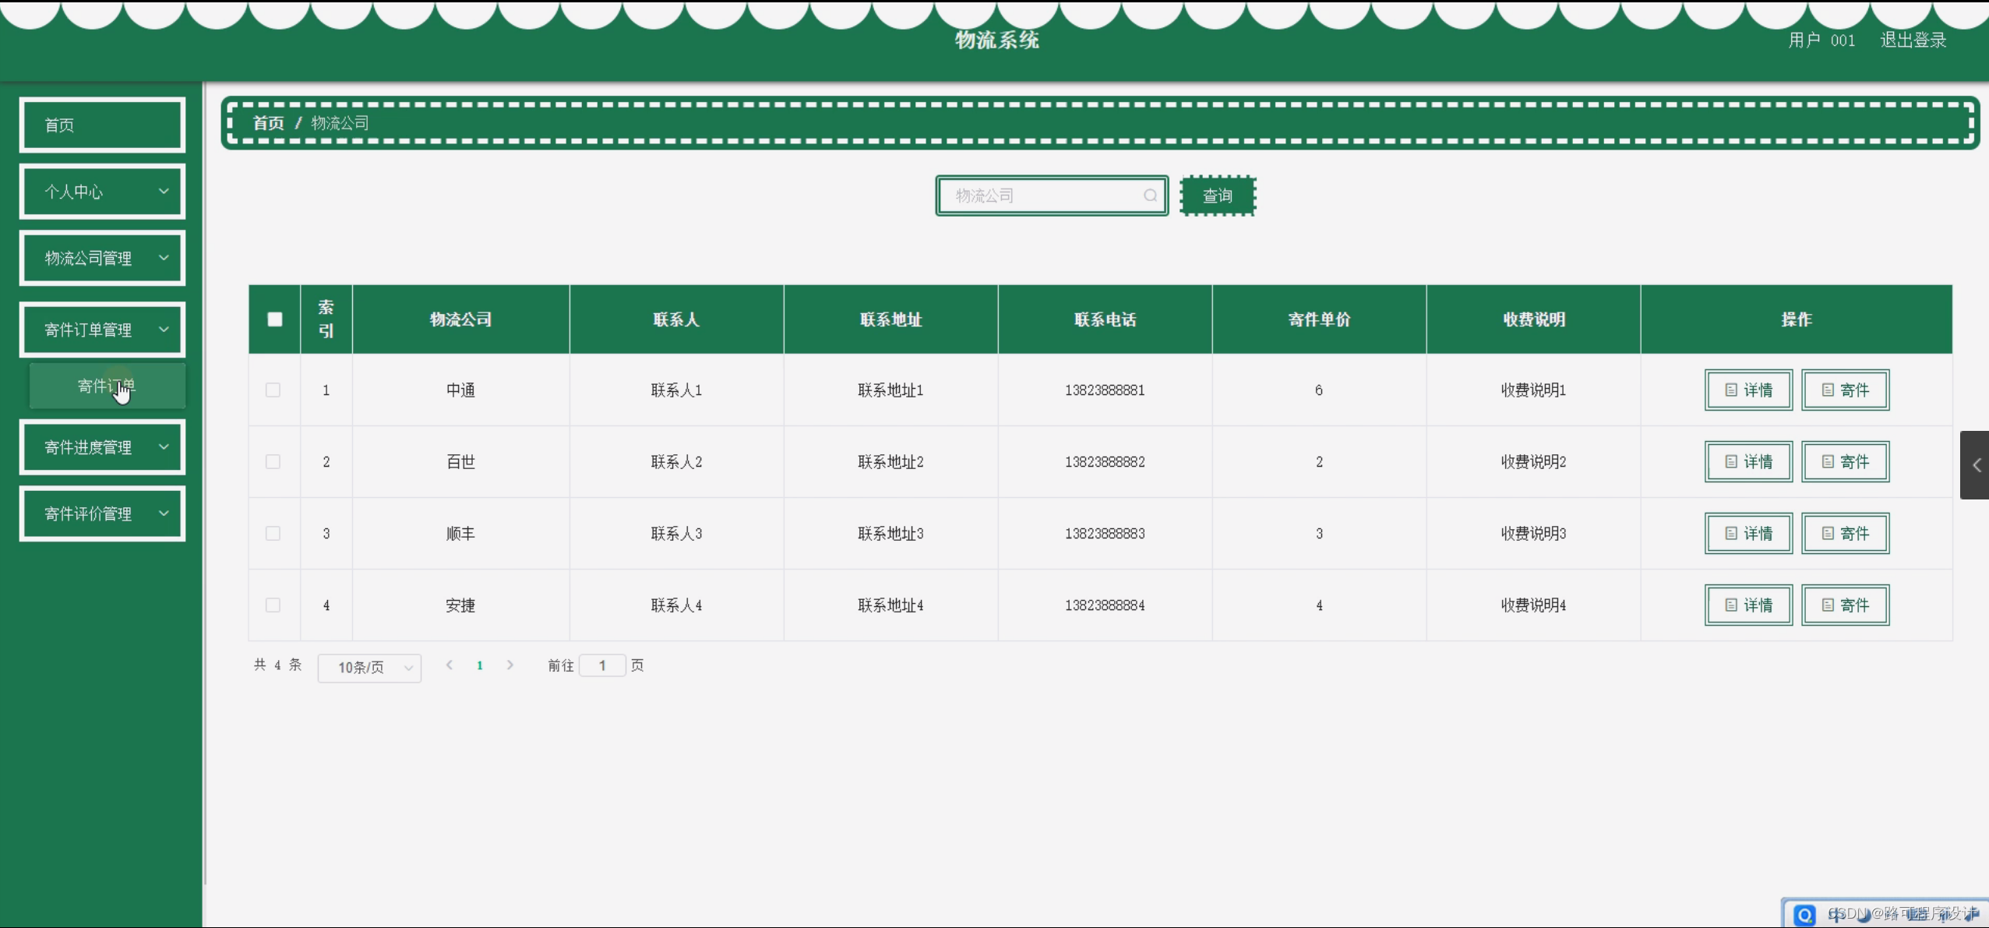Open the 10条/页 page size dropdown
This screenshot has height=928, width=1989.
[x=369, y=668]
